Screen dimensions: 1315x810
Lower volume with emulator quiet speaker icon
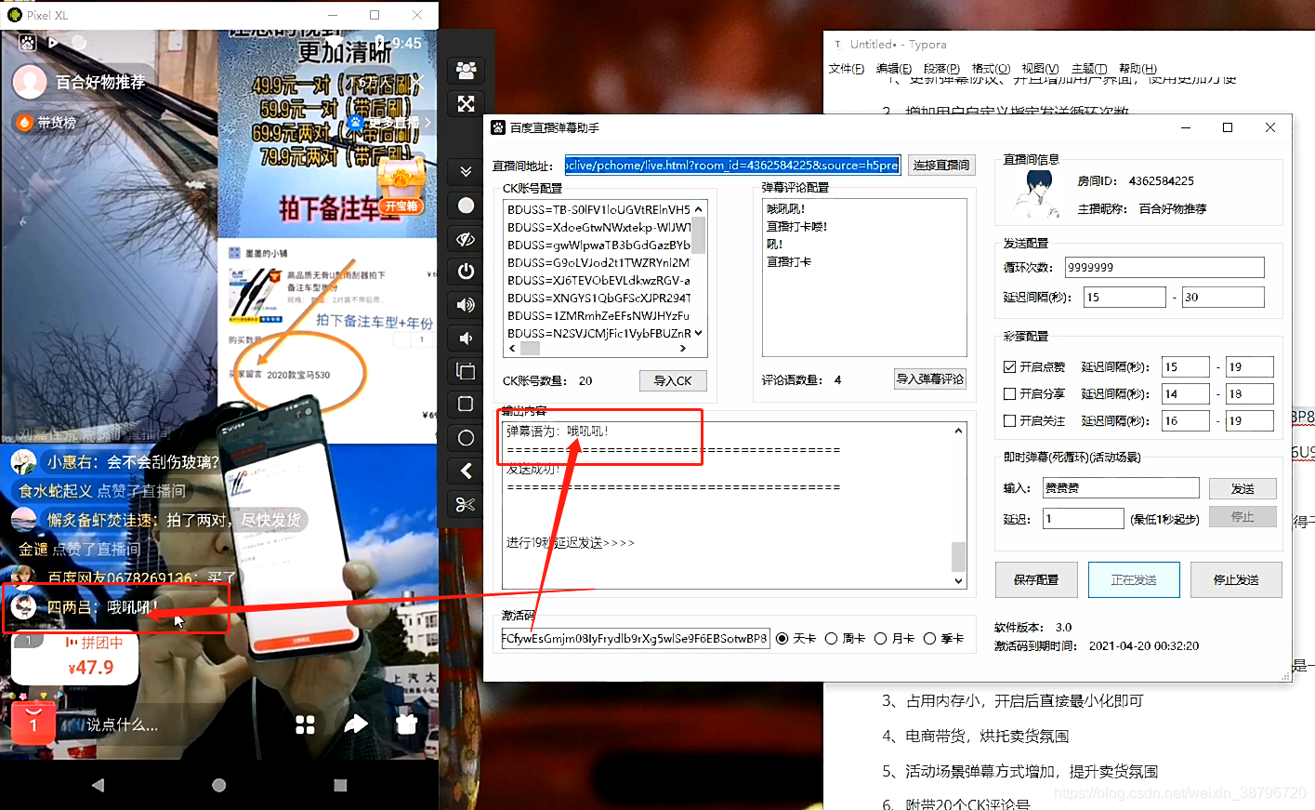[467, 339]
